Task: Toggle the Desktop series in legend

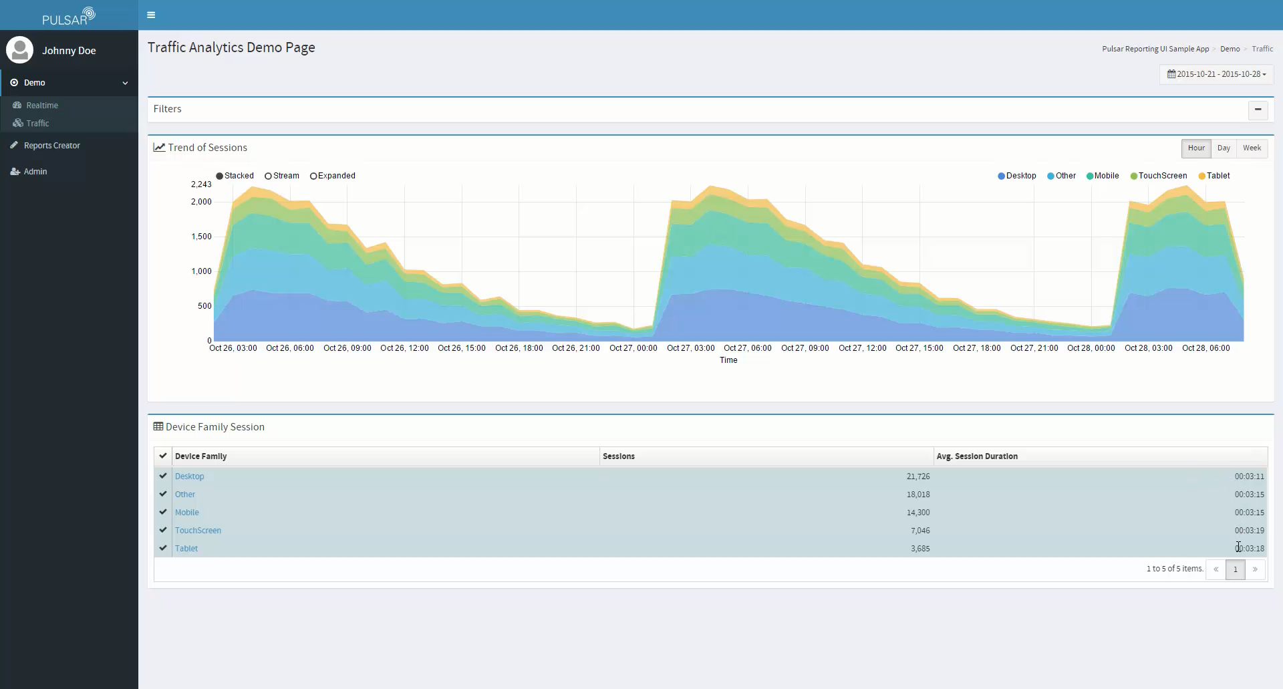Action: pos(1017,176)
